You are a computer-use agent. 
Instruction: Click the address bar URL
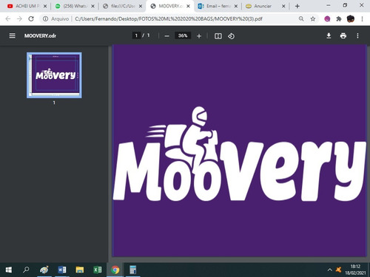169,18
